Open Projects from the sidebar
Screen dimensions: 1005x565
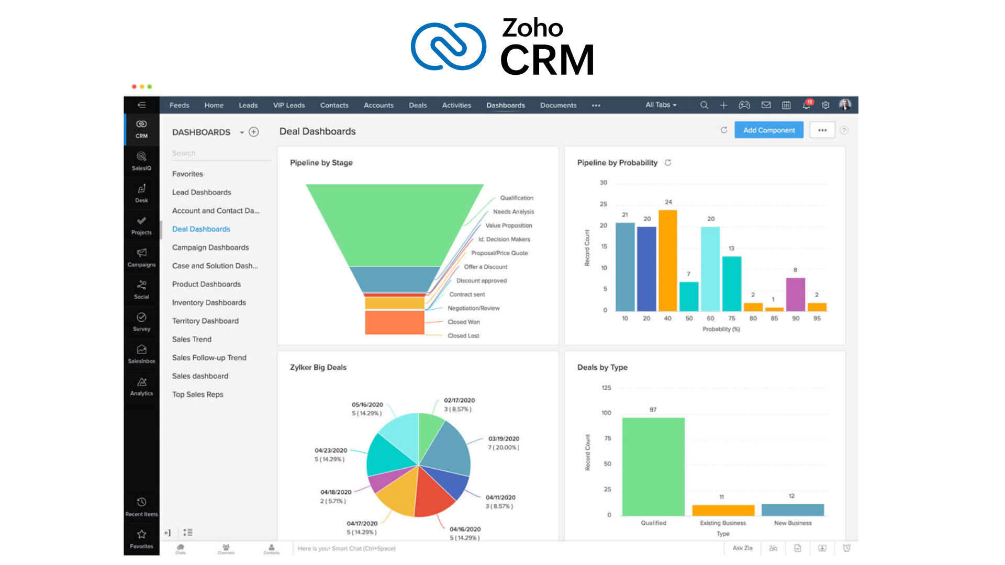pos(141,225)
